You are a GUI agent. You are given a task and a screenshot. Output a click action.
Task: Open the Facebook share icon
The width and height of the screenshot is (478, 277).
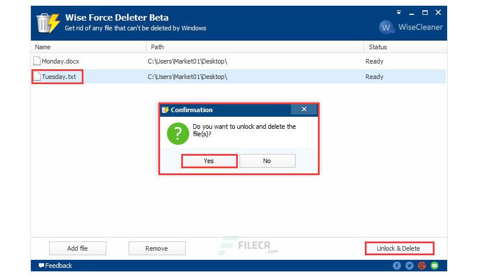click(x=397, y=266)
